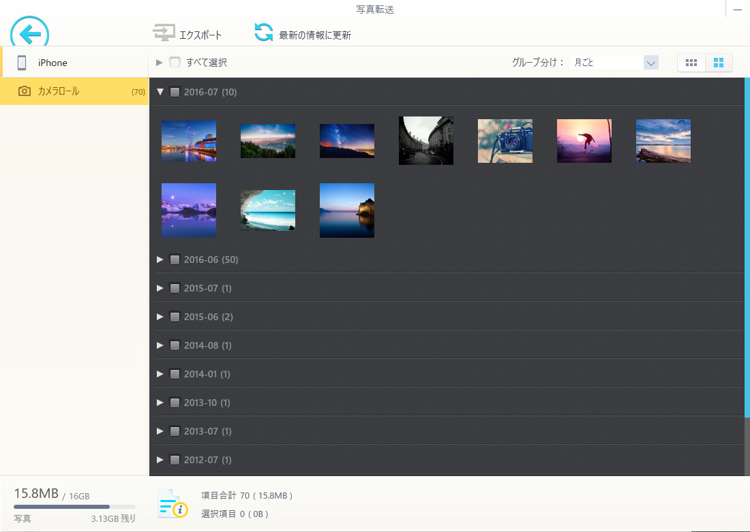Select the Milky Way starry sky photo
The image size is (750, 532).
point(347,141)
